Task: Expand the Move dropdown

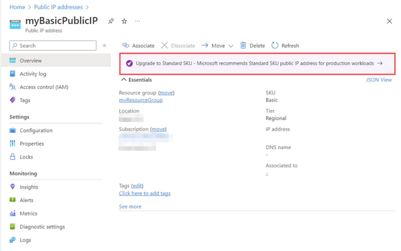Action: [x=231, y=46]
